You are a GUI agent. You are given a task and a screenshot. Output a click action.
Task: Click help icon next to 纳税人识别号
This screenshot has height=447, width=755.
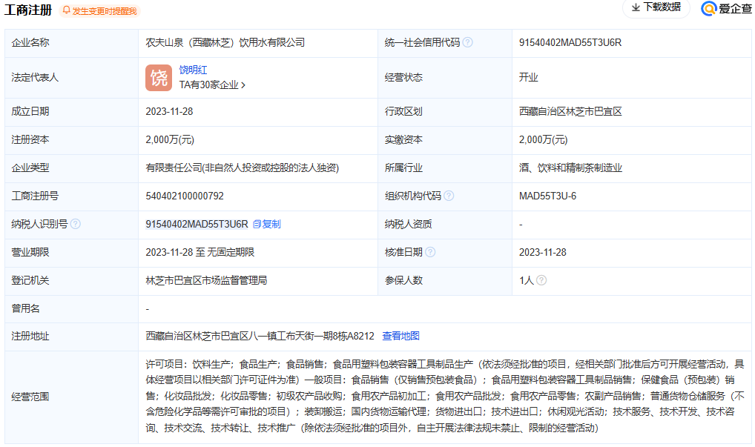pos(76,224)
